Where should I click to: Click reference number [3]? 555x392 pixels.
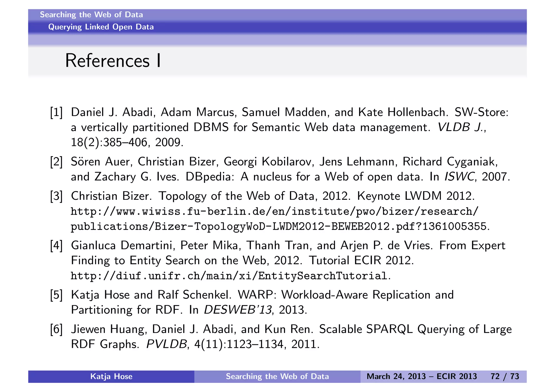[56, 196]
